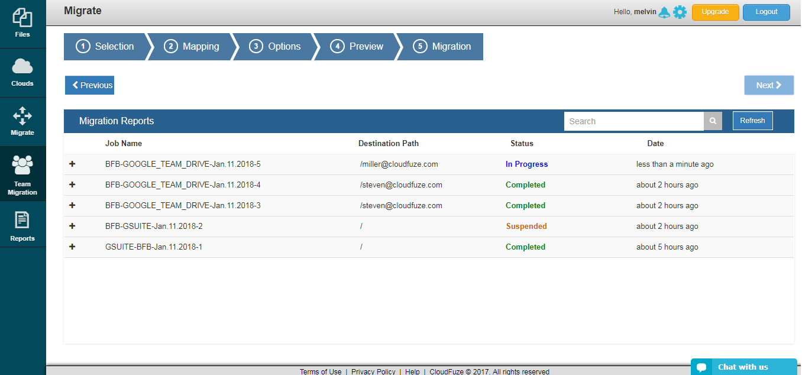Open the Help link in footer

412,371
